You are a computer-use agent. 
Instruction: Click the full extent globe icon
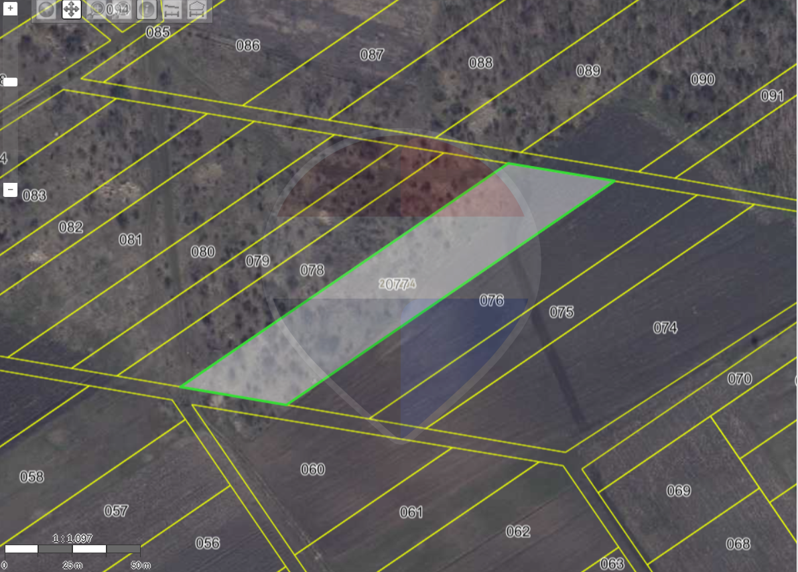46,9
